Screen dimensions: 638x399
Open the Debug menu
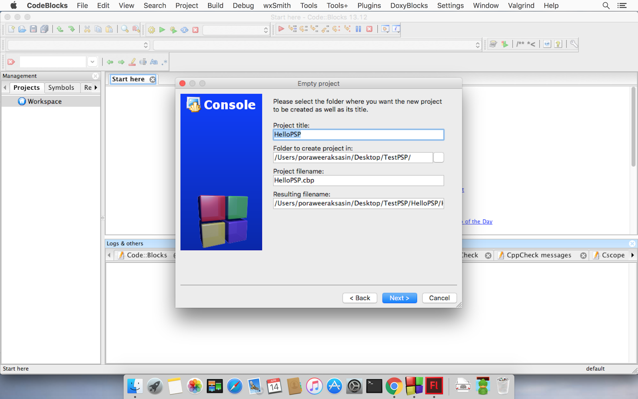243,6
